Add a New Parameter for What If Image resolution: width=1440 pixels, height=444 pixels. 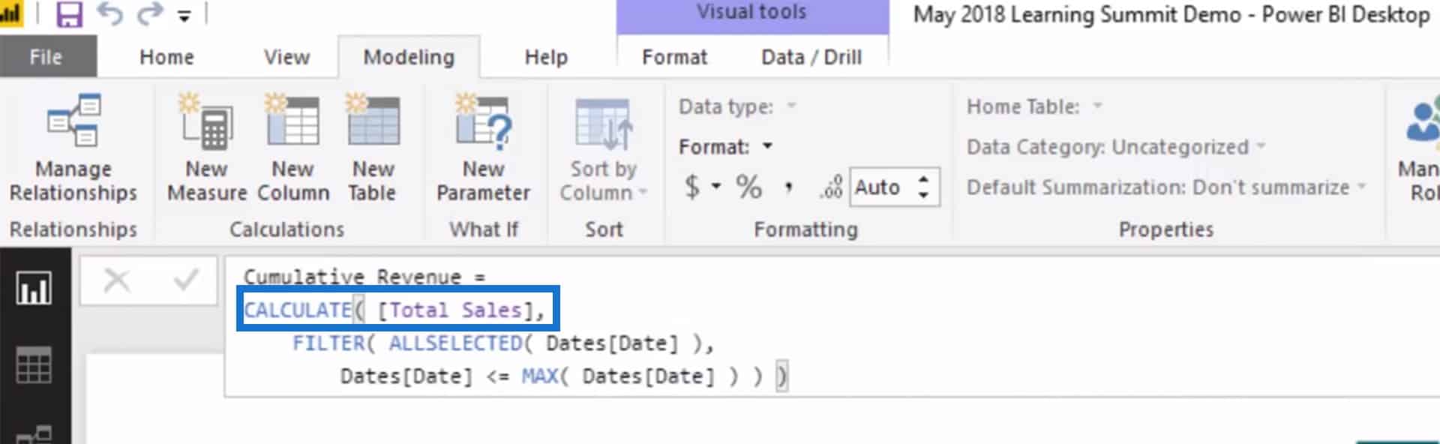pyautogui.click(x=483, y=147)
